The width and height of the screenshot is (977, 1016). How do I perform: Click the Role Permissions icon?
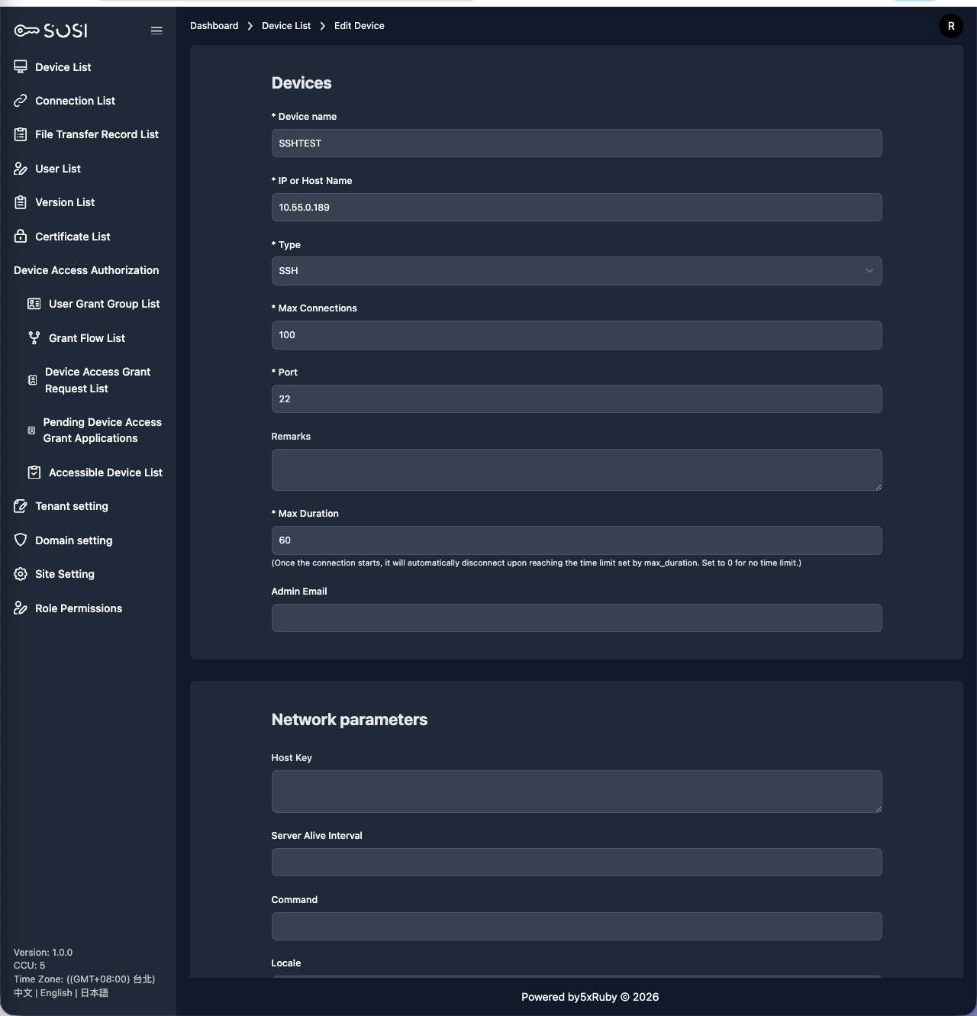coord(21,608)
